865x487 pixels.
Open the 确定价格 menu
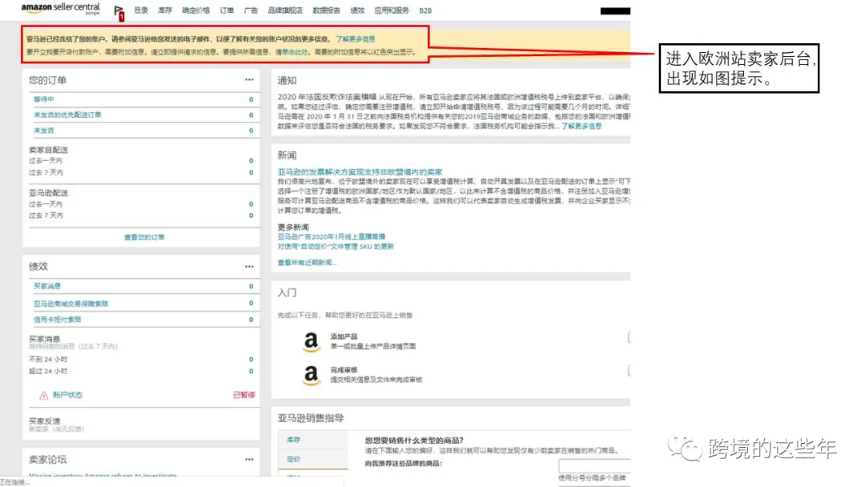coord(196,10)
